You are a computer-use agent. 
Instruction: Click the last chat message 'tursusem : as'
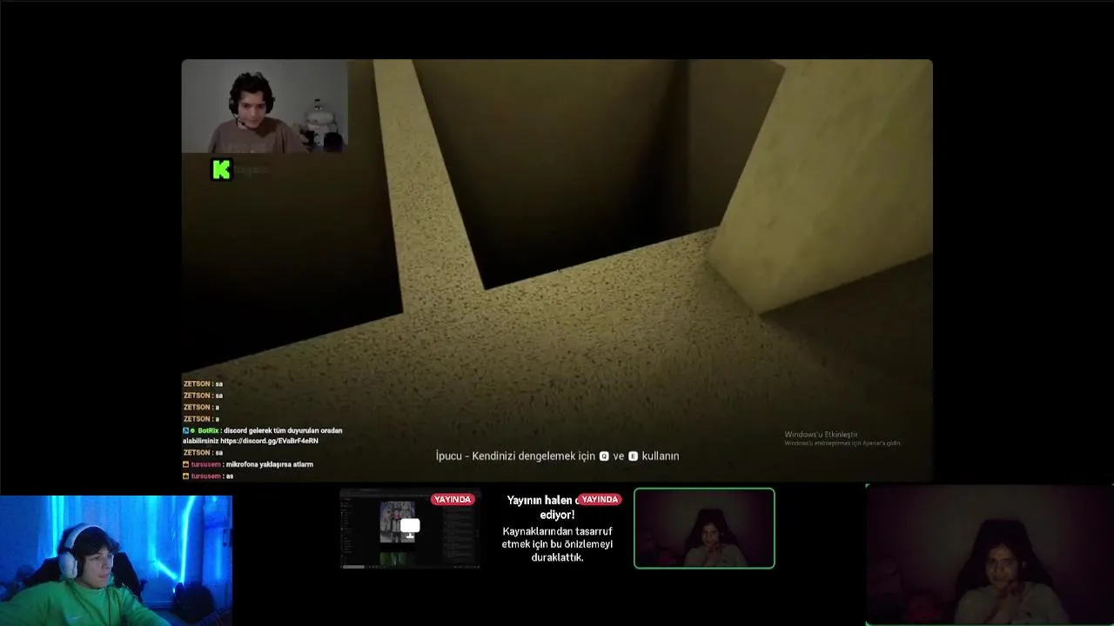coord(208,476)
